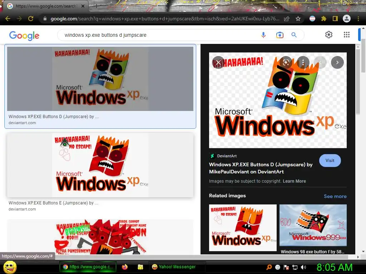Toggle the Chrome side panel icon

335,19
